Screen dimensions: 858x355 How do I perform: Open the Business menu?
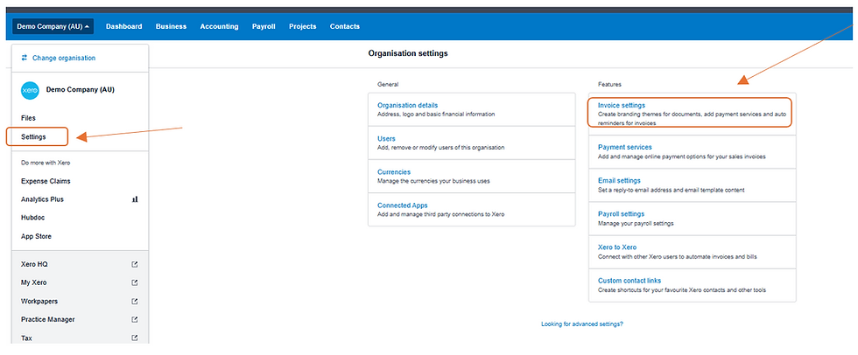coord(171,26)
